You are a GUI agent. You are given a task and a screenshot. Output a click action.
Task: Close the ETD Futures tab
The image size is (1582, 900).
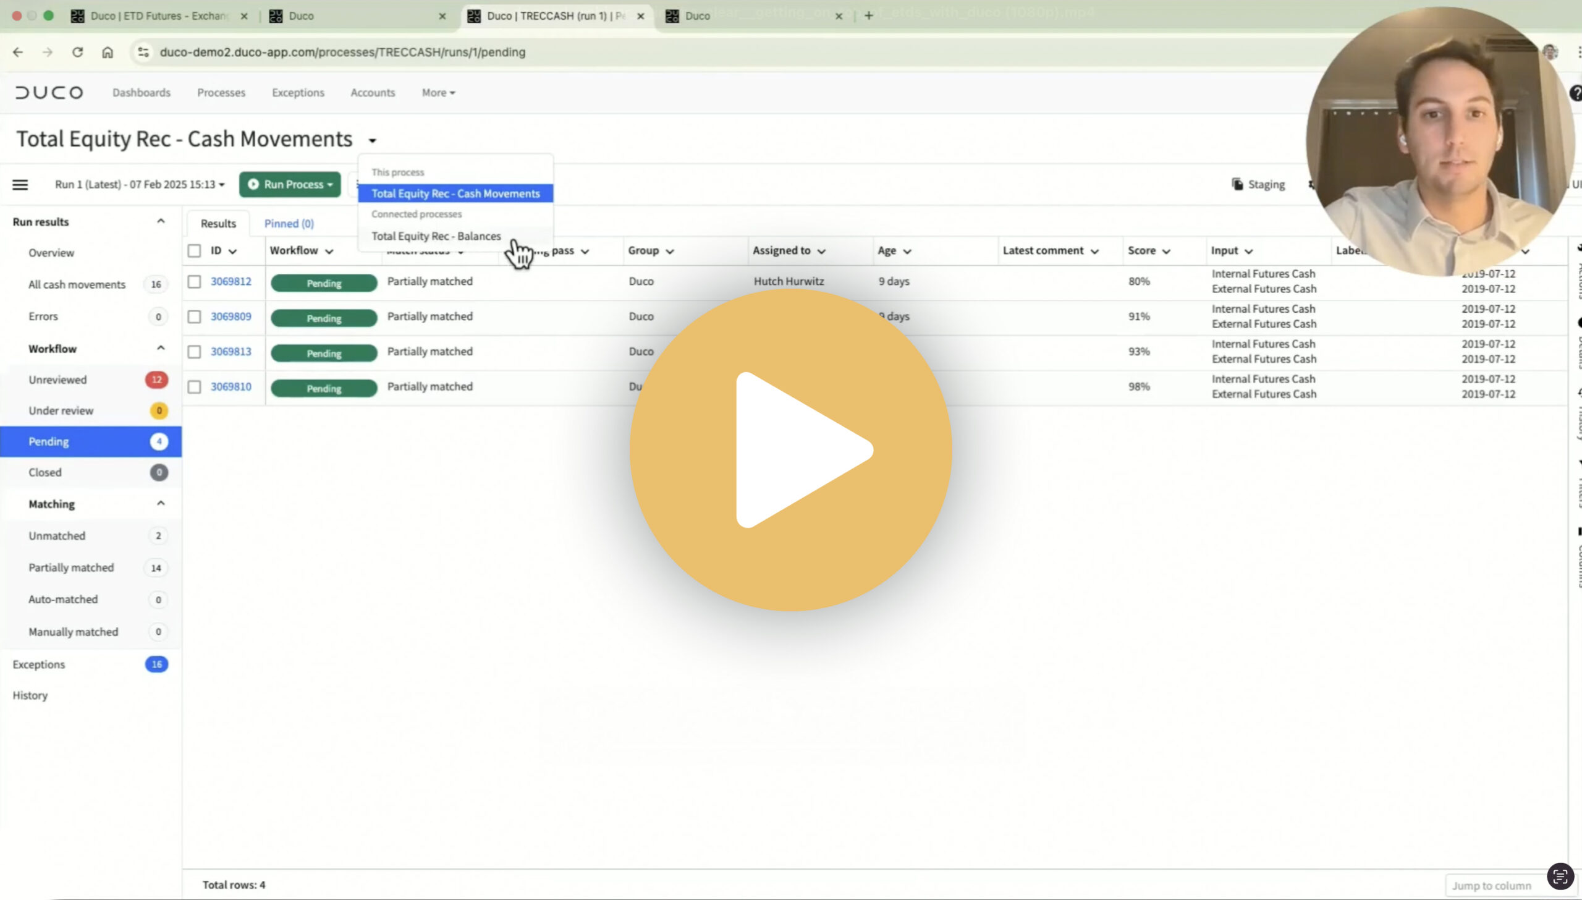244,16
